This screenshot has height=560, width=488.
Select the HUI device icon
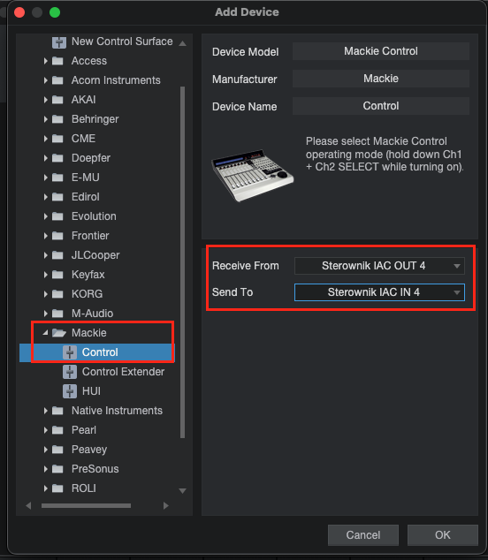[x=70, y=391]
